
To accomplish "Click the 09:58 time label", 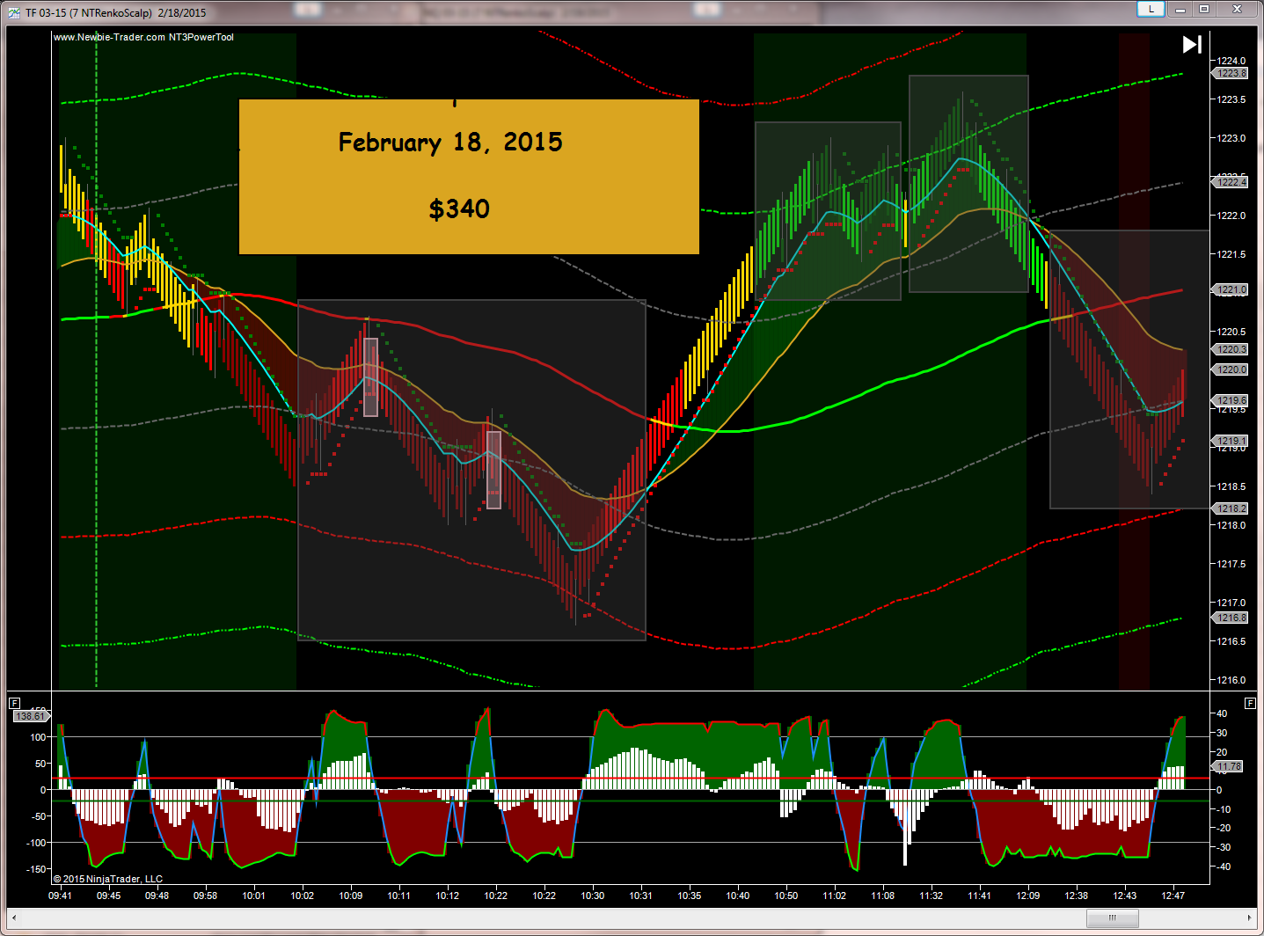I will point(205,896).
